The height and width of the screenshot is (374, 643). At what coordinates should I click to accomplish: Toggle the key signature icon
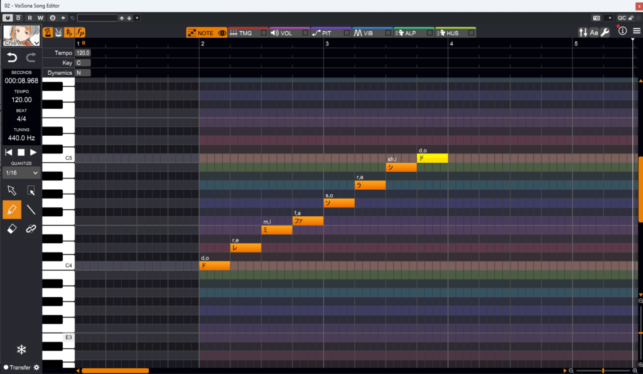(69, 33)
